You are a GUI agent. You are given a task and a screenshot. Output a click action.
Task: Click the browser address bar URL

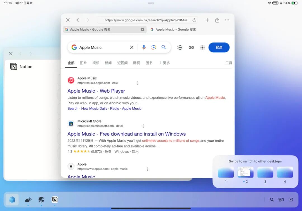pos(147,20)
